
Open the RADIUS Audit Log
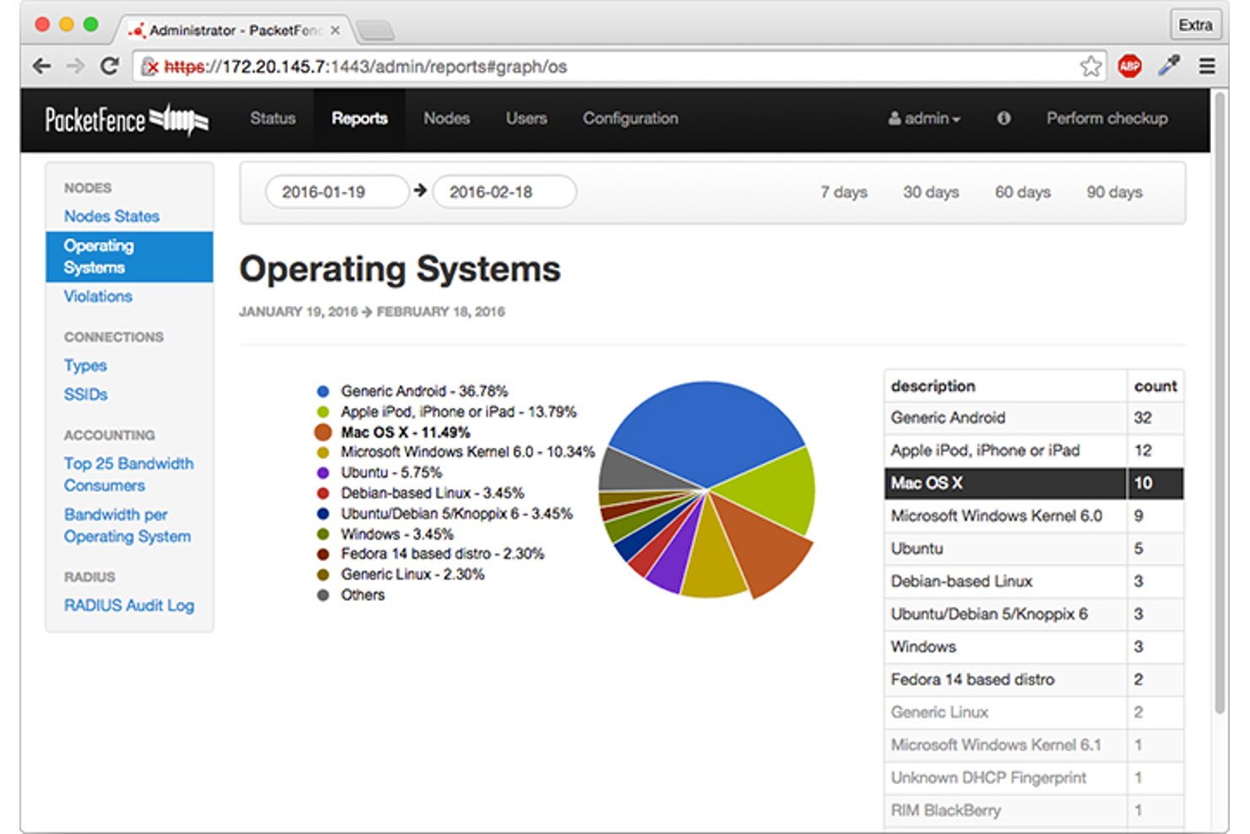[x=129, y=606]
